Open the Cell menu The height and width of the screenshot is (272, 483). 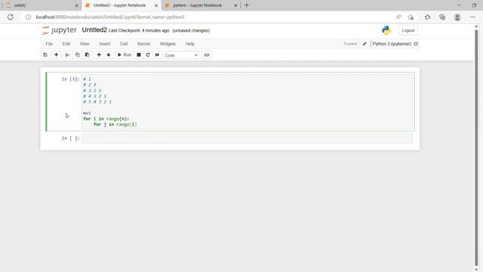click(124, 44)
